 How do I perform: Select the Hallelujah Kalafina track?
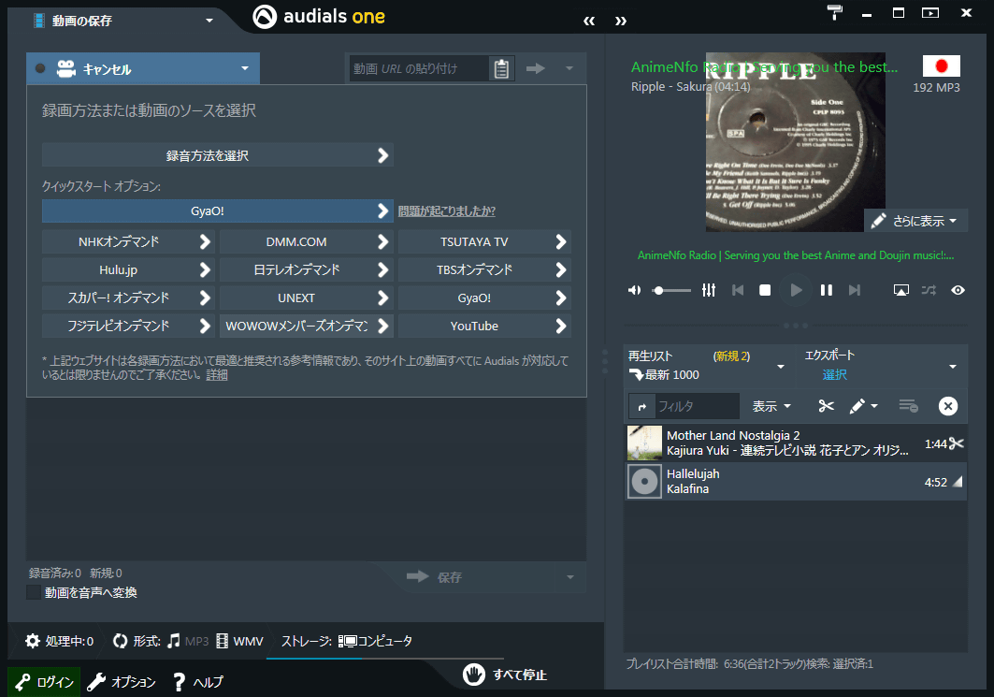coord(796,482)
